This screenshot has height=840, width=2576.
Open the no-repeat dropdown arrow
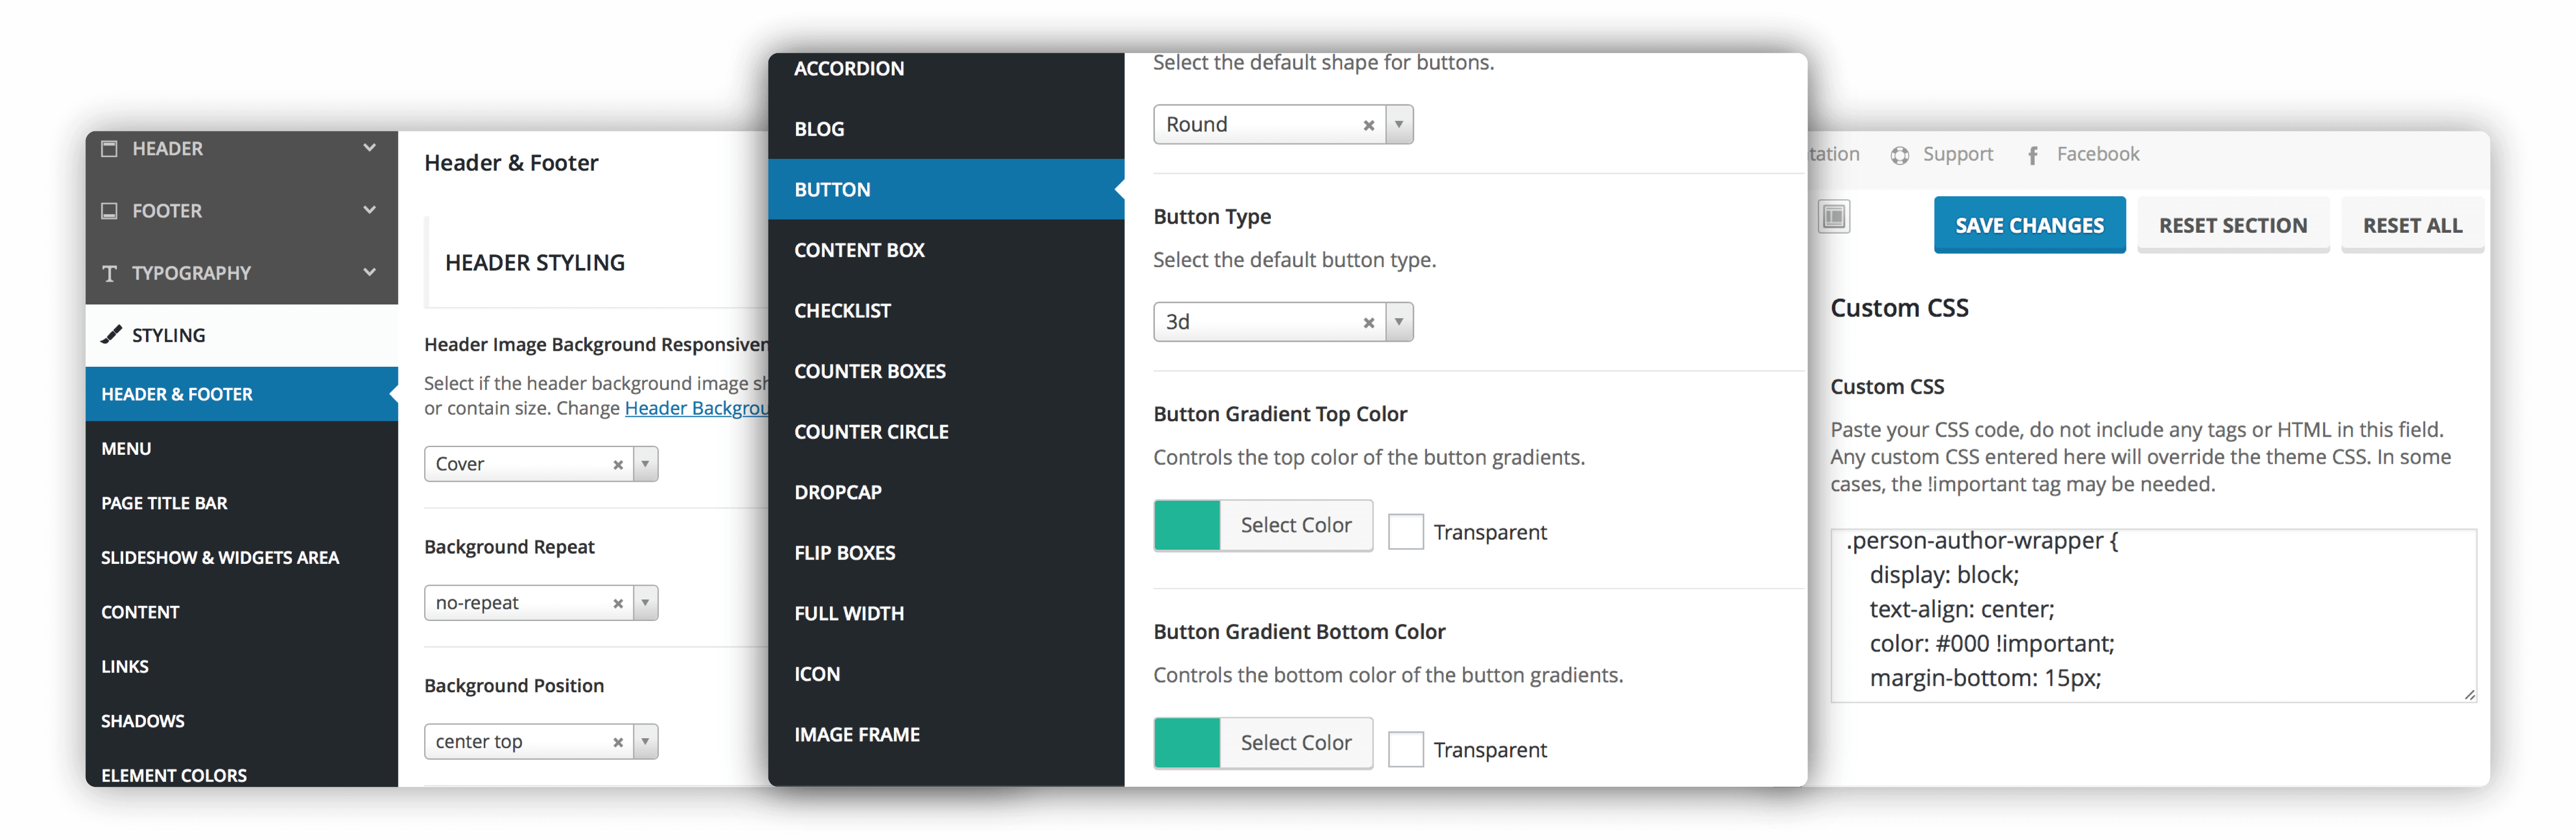coord(646,603)
